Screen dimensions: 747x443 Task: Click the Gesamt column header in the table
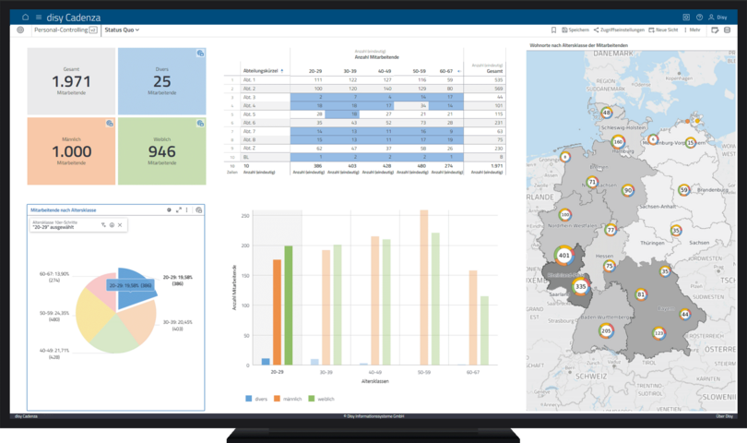pyautogui.click(x=494, y=71)
